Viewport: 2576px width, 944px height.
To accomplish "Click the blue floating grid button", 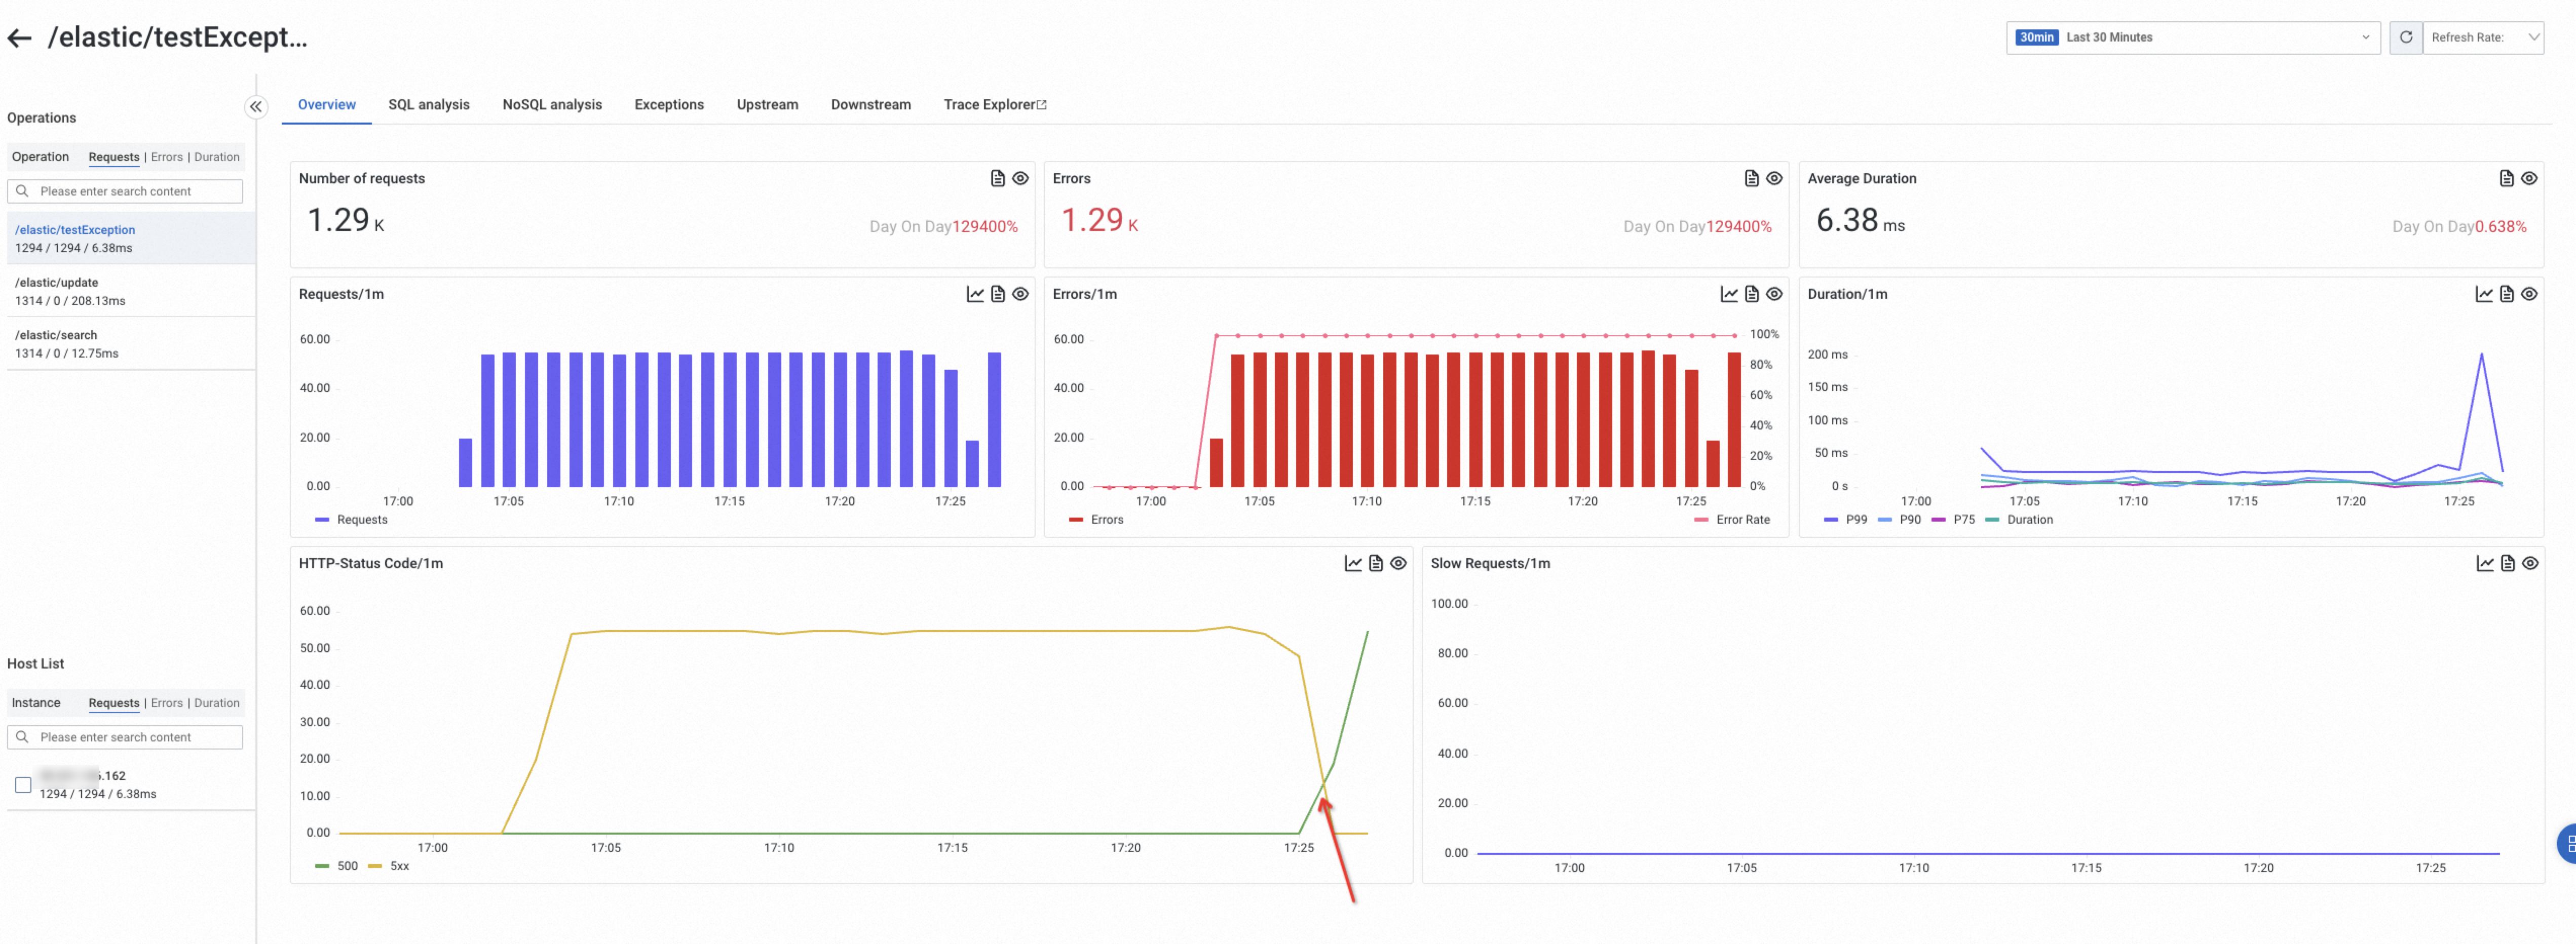I will point(2568,843).
